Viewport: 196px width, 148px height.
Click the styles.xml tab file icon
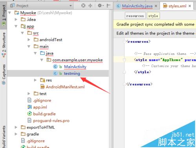[165, 6]
